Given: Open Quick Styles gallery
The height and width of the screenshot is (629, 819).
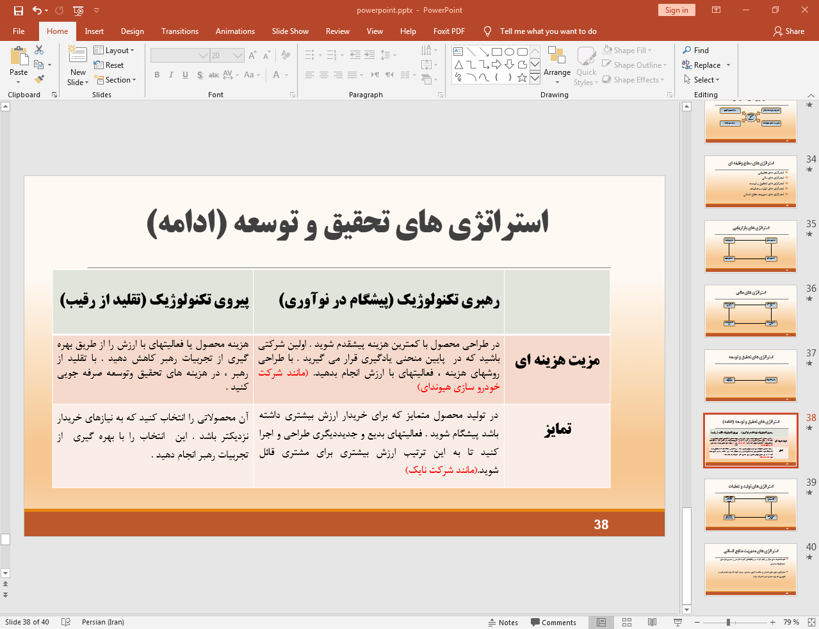Looking at the screenshot, I should [x=586, y=66].
